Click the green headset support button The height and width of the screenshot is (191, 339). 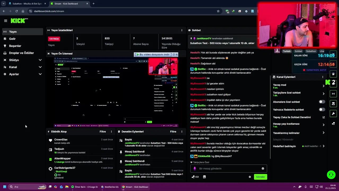coord(331,175)
